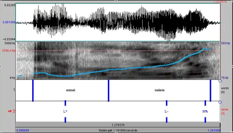
Task: Select tier 2 via pointing hand icon
Action: [10, 111]
